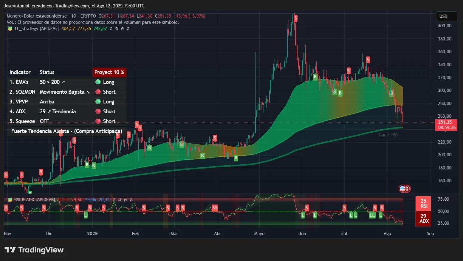Click the red 25 RSI value badge
This screenshot has height=261, width=463.
click(423, 204)
